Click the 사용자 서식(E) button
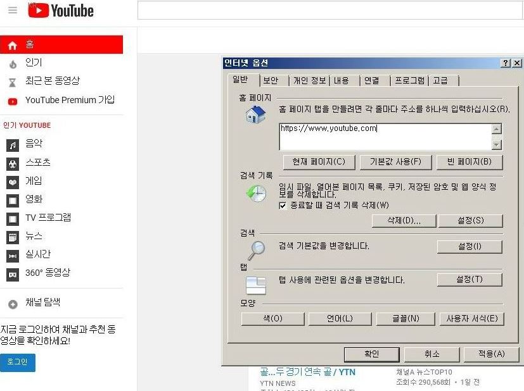 (x=472, y=319)
